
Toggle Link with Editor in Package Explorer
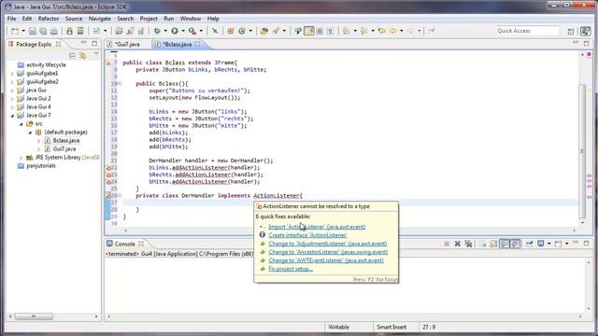point(83,56)
